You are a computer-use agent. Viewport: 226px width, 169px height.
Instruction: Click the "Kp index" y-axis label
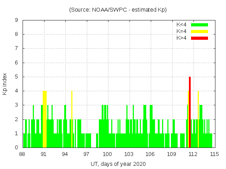[x=5, y=84]
